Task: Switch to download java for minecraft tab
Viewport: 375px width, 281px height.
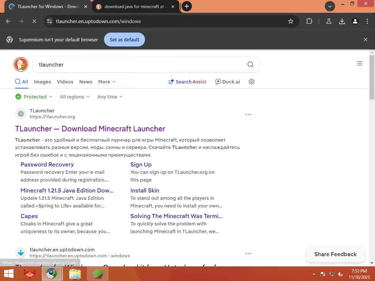Action: 134,7
